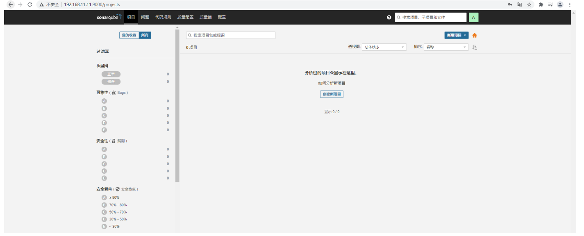
Task: Reload the browser page
Action: coord(30,5)
